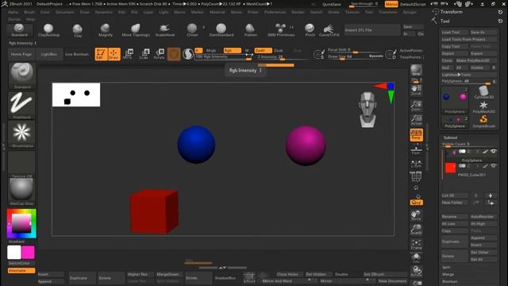Click the Home Page button
Image resolution: width=508 pixels, height=286 pixels.
21,54
